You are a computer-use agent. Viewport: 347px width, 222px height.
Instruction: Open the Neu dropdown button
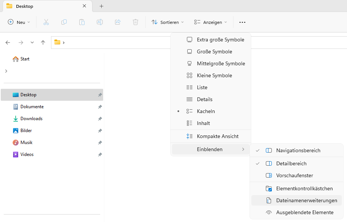(x=19, y=22)
